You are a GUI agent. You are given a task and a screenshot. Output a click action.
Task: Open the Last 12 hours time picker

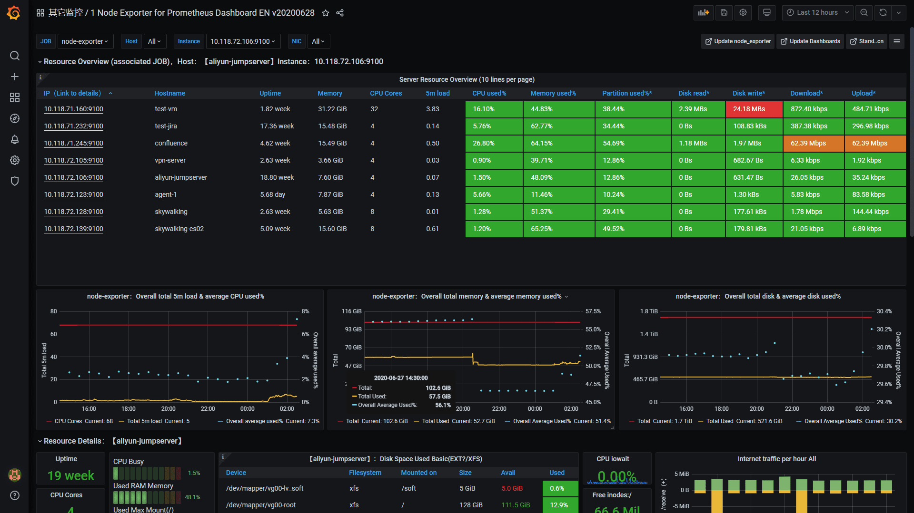[817, 12]
